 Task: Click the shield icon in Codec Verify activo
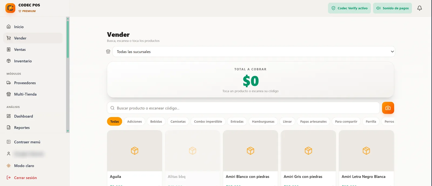333,8
